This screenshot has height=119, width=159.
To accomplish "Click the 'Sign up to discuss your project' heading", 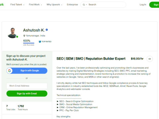I will pyautogui.click(x=26, y=58).
